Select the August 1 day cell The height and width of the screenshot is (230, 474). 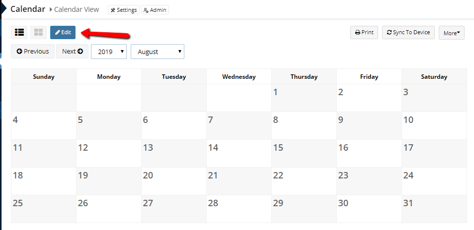point(304,98)
